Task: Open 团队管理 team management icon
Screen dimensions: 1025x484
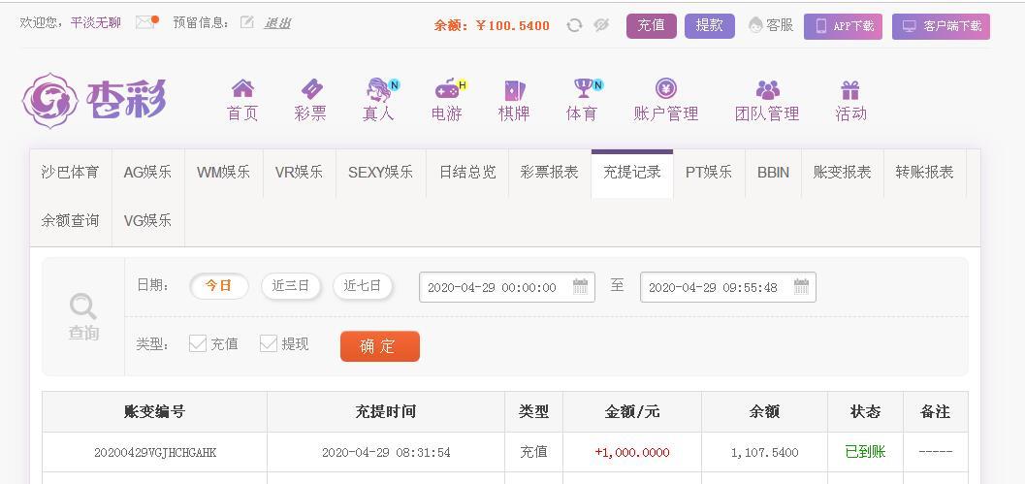Action: [767, 89]
